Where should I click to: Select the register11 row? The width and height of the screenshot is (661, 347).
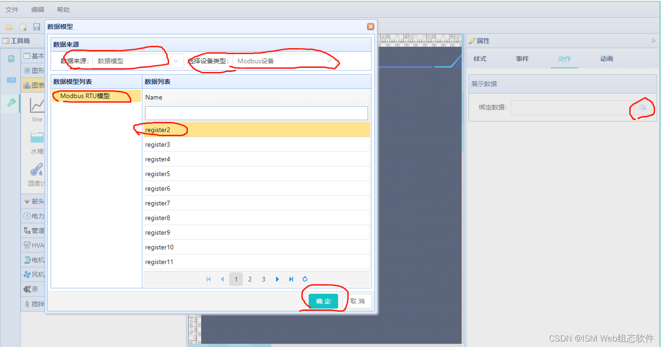pos(256,262)
